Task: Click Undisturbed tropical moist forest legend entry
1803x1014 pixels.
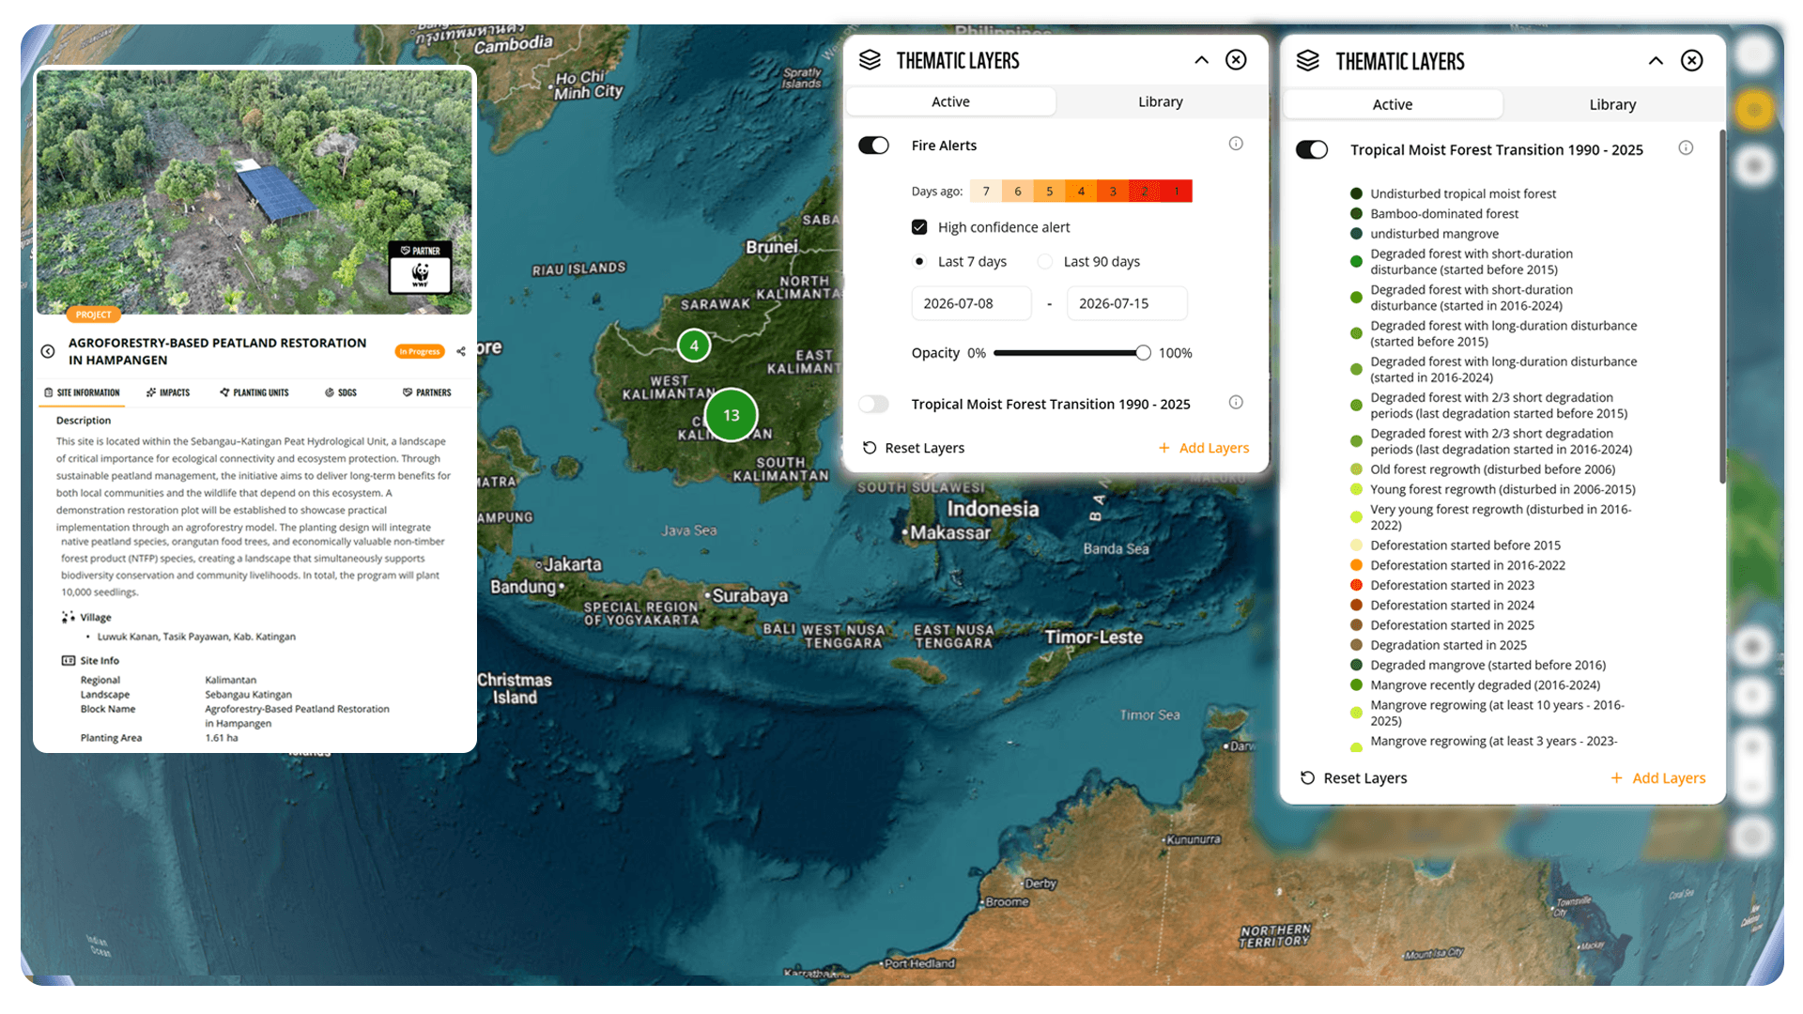Action: 1453,193
